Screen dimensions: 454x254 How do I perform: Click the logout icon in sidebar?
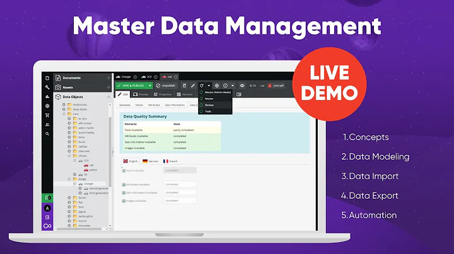[47, 217]
